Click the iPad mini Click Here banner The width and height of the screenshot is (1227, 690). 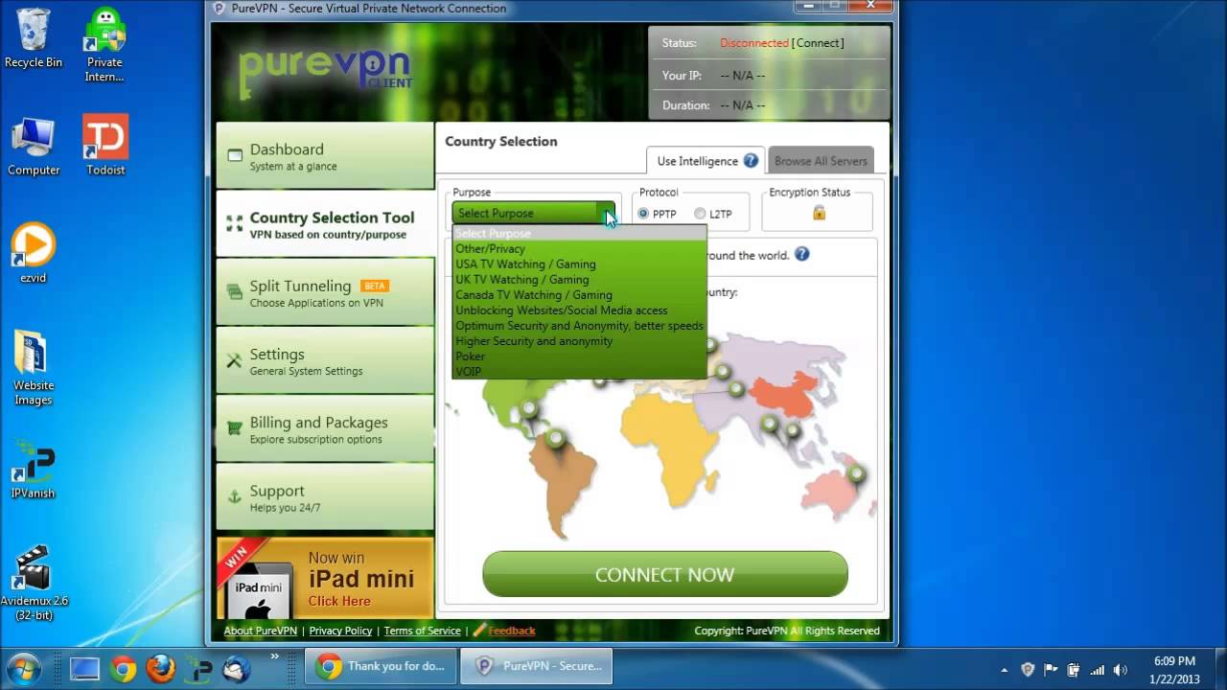(325, 578)
